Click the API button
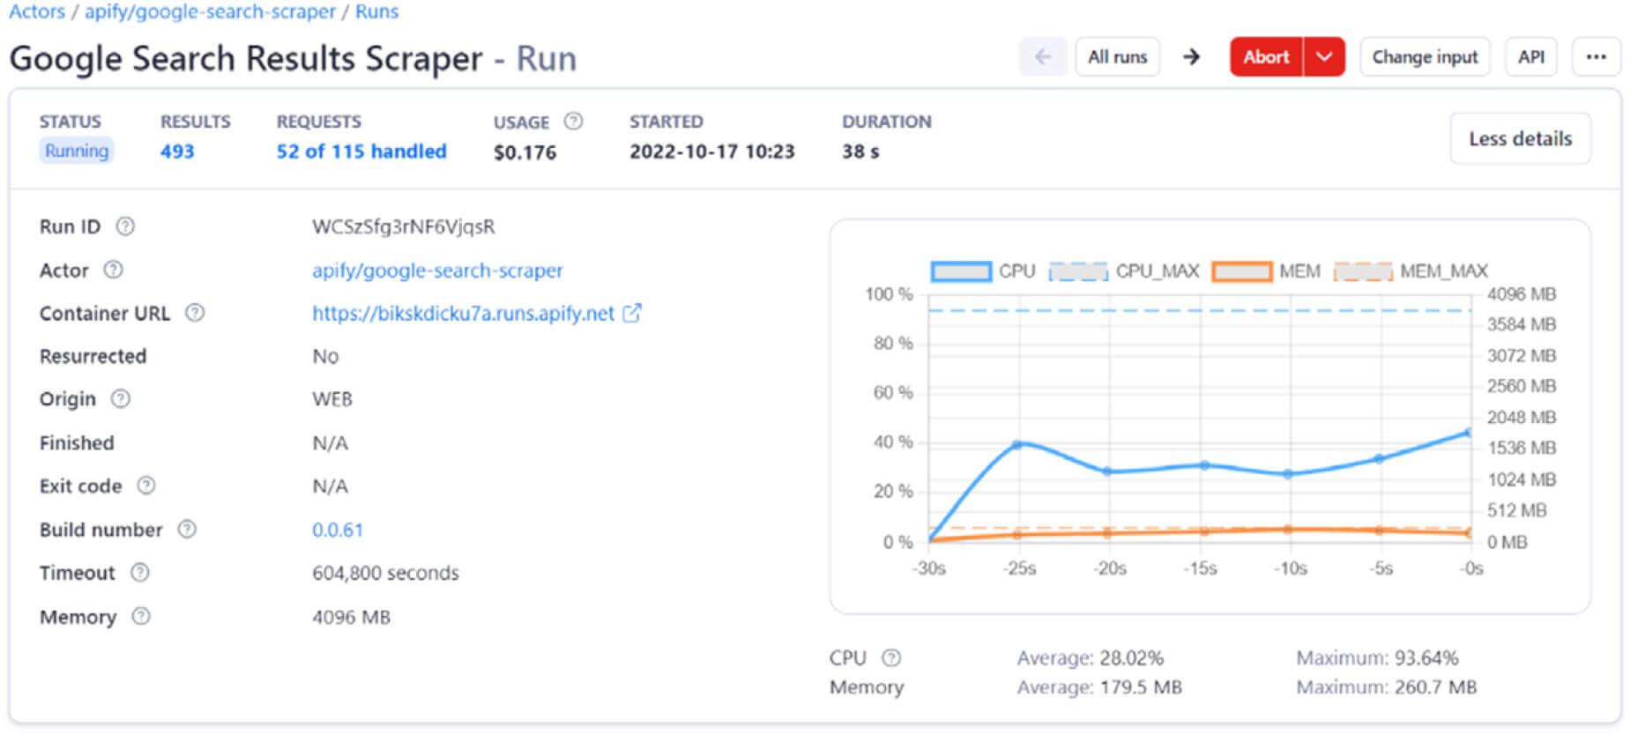Image resolution: width=1631 pixels, height=735 pixels. [x=1531, y=57]
